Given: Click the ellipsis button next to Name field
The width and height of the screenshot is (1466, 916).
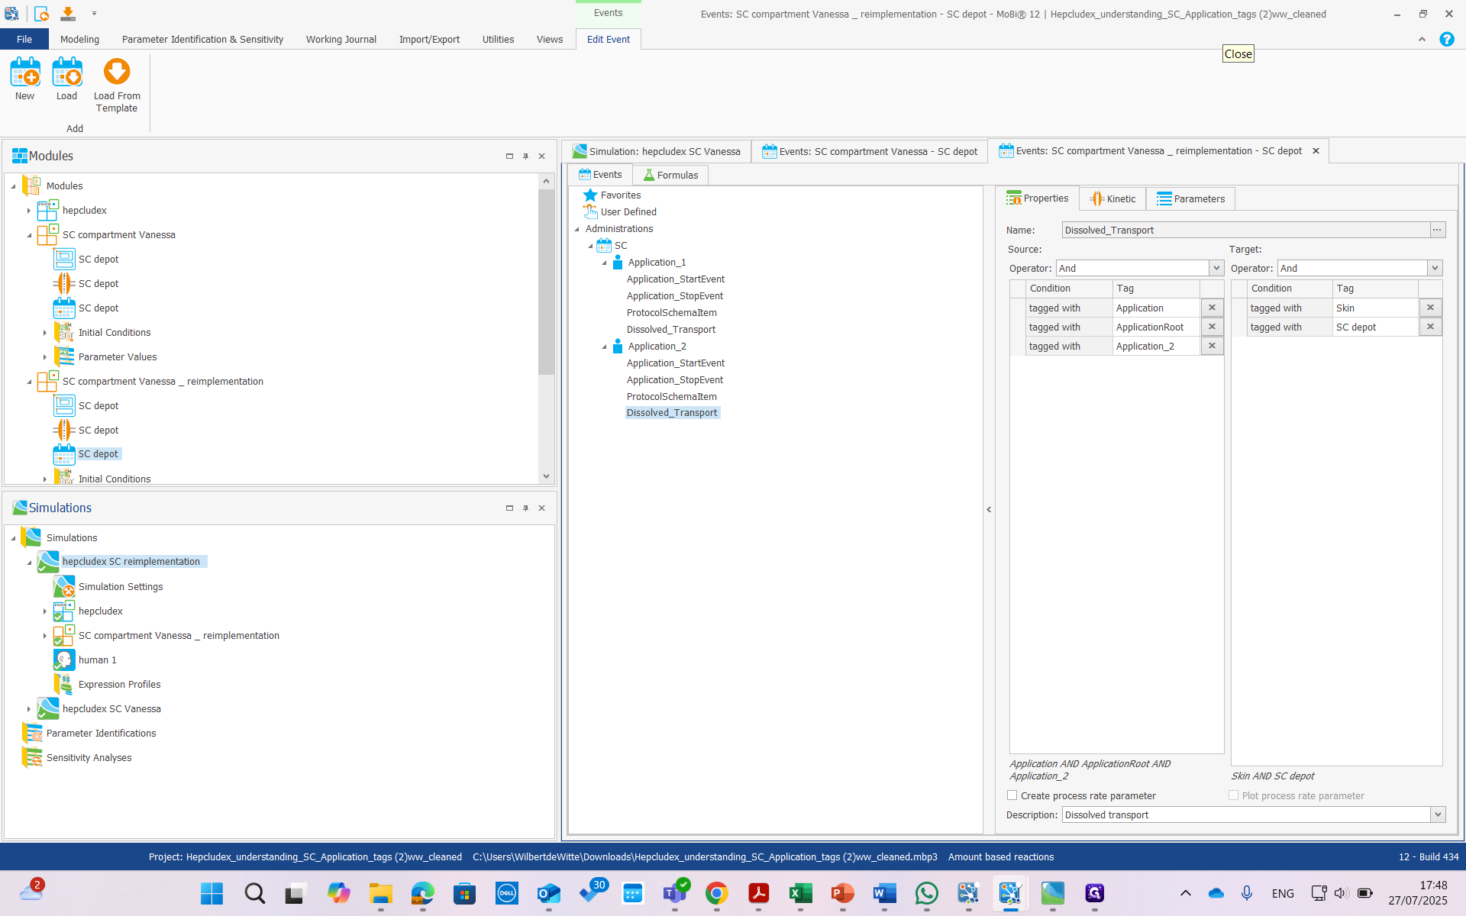Looking at the screenshot, I should click(1436, 229).
